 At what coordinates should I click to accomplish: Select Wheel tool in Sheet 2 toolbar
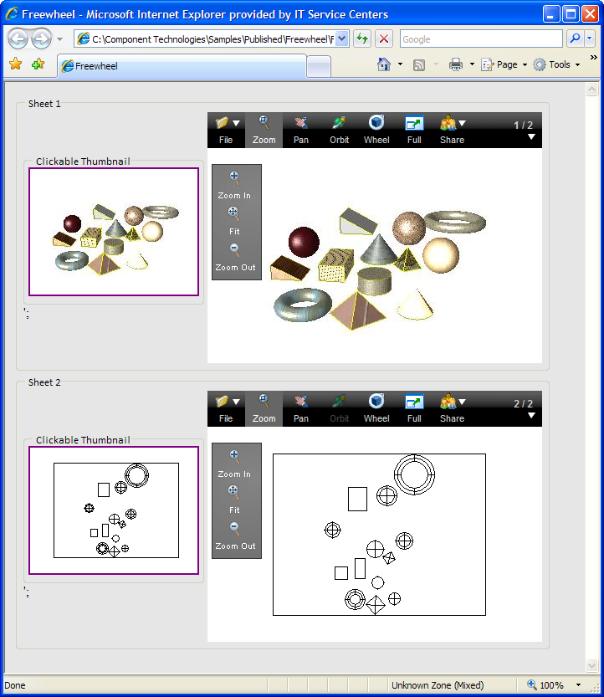click(376, 408)
